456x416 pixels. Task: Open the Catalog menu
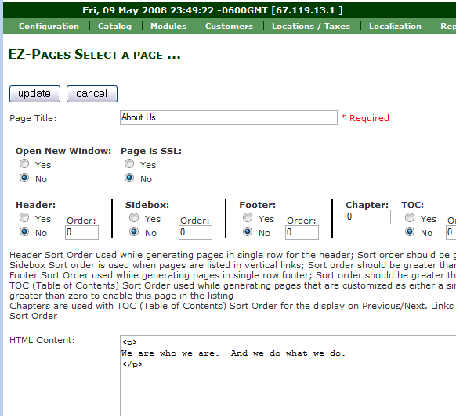point(114,26)
